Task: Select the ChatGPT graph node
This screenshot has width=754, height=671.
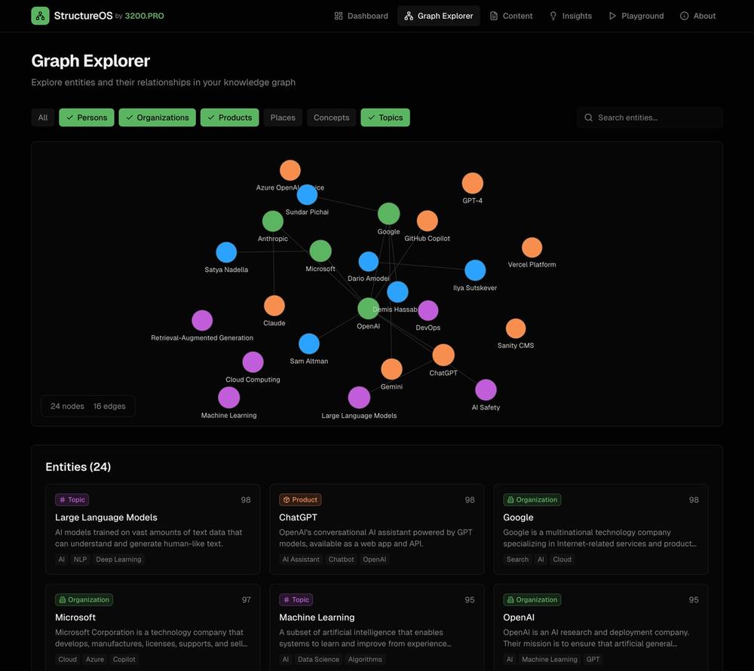Action: (443, 355)
